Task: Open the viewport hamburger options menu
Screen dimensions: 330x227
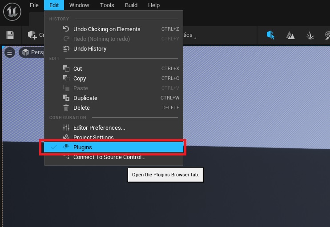Action: tap(9, 52)
